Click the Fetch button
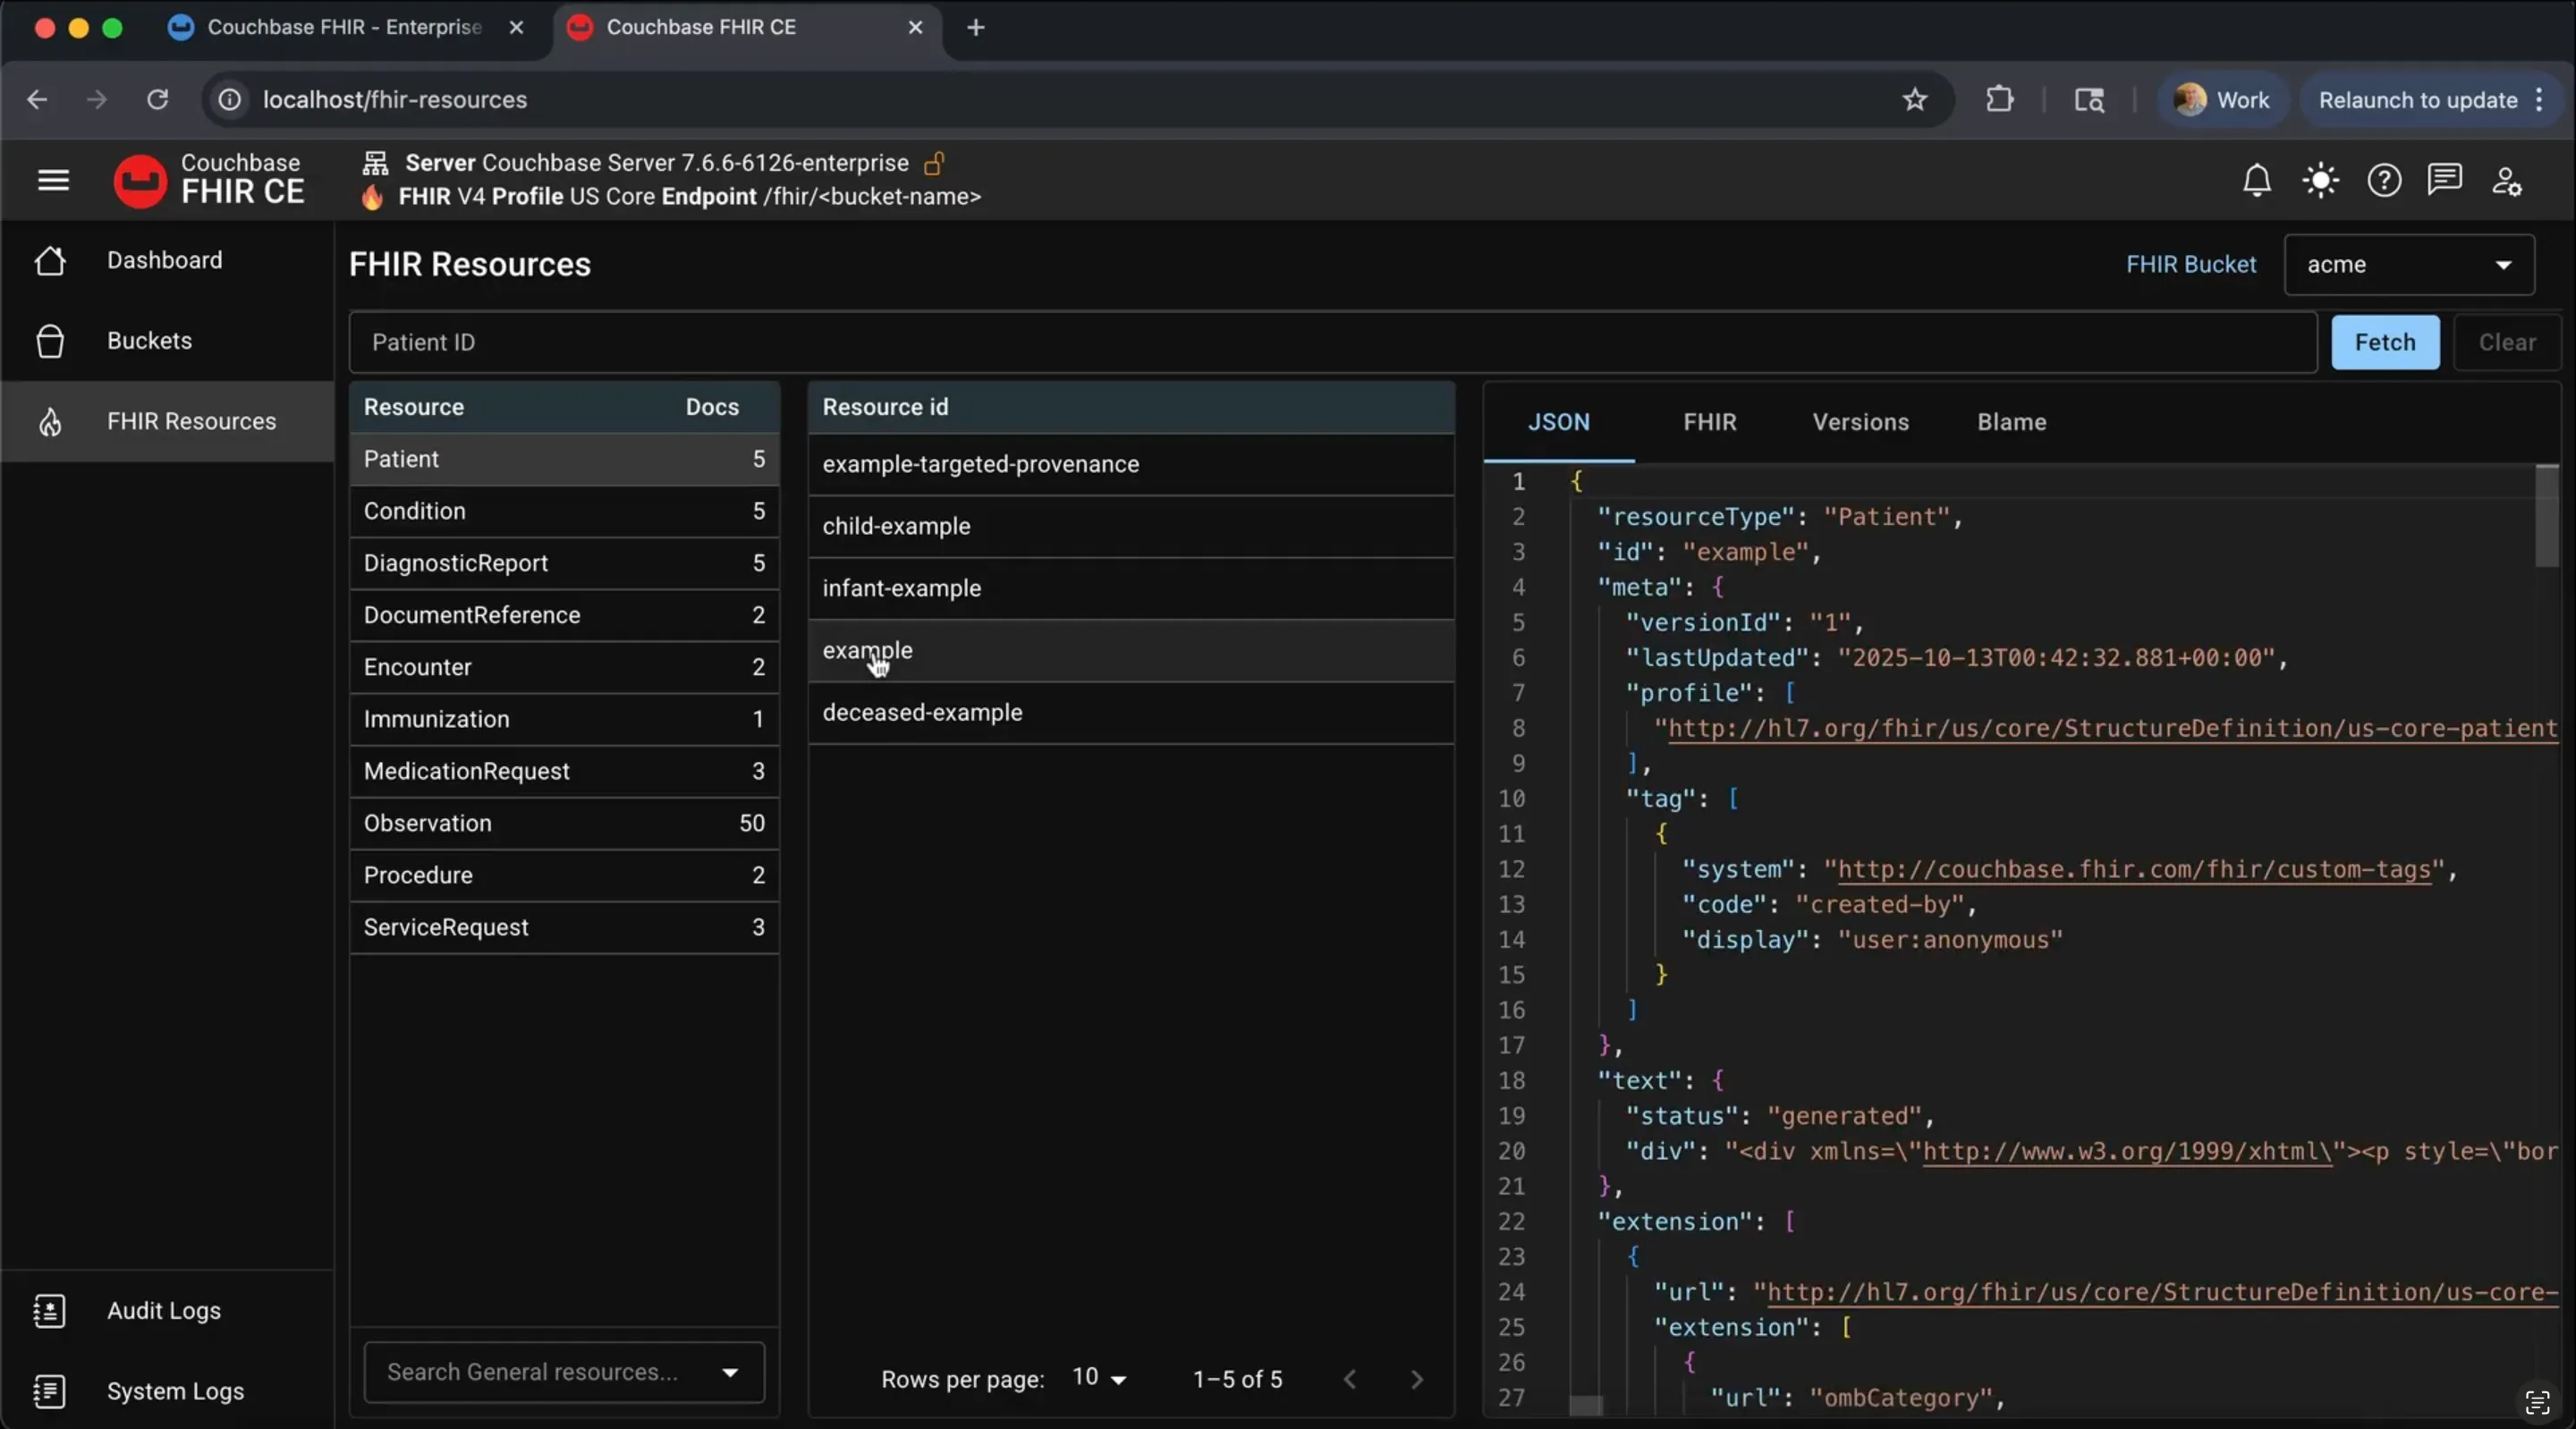Screen dimensions: 2576x1429 click(2385, 342)
